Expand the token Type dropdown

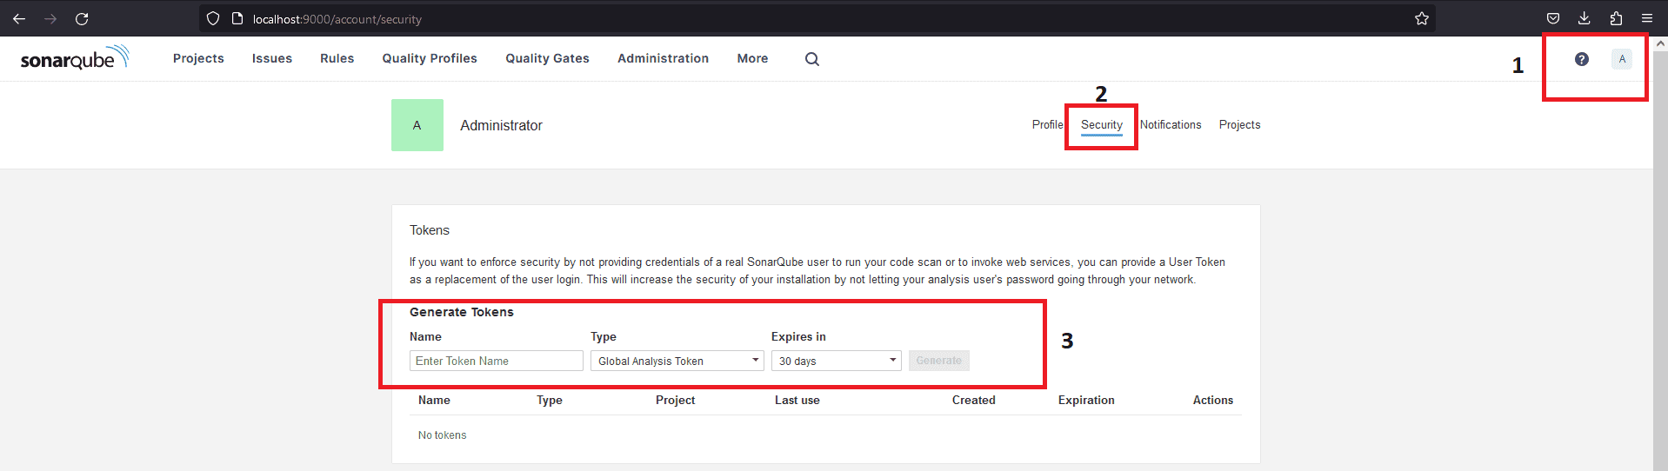click(x=677, y=361)
